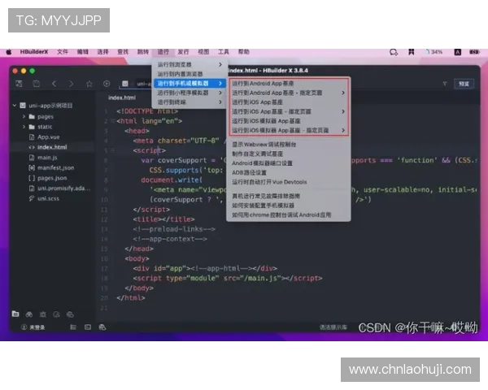Viewport: 488px width, 390px height.
Task: Click the star bookmark icon in toolbar
Action: pyautogui.click(x=89, y=84)
